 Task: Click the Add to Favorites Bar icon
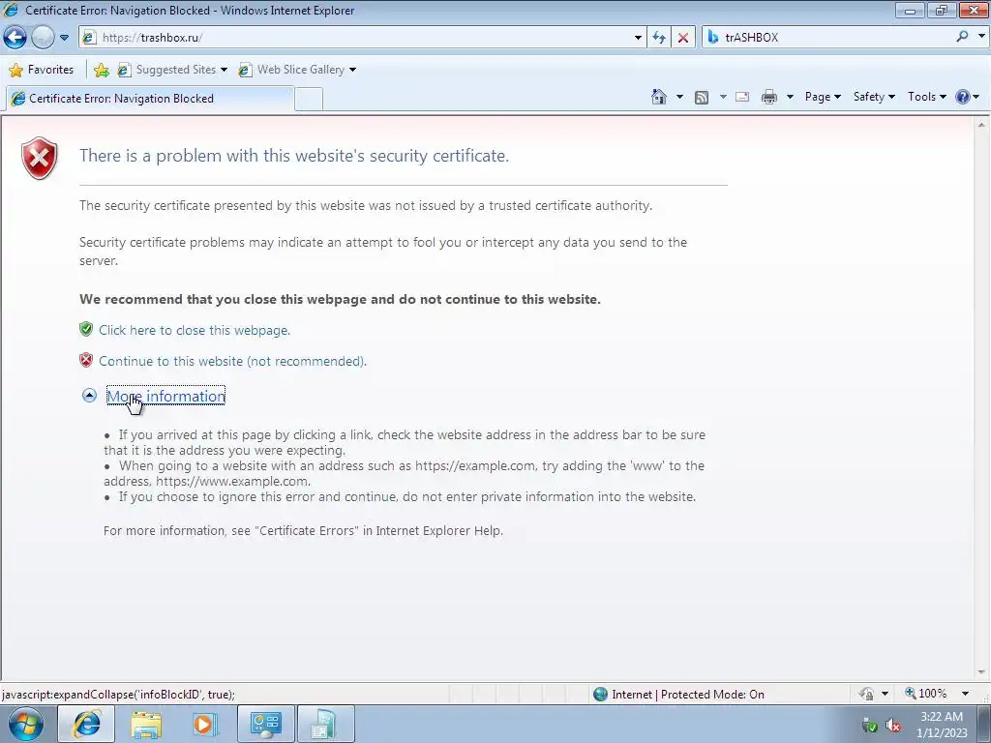pyautogui.click(x=101, y=70)
